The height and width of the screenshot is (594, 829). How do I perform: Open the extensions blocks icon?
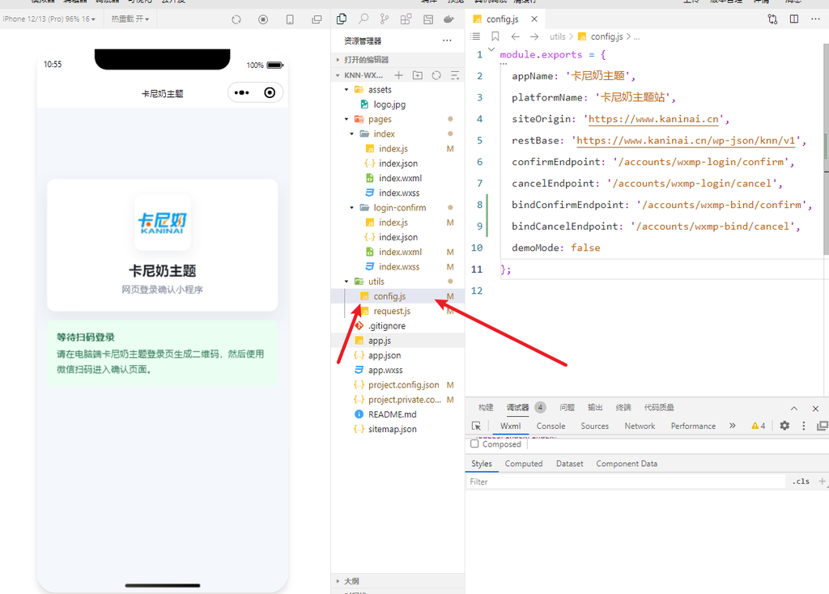[406, 19]
